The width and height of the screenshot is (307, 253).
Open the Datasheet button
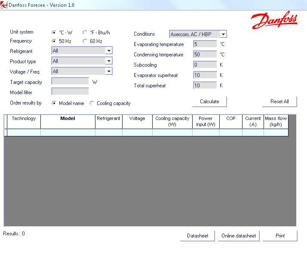tap(197, 236)
